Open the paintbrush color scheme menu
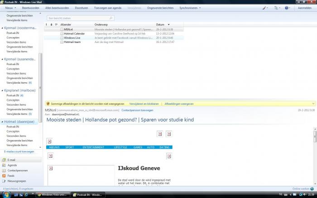 tap(264, 8)
